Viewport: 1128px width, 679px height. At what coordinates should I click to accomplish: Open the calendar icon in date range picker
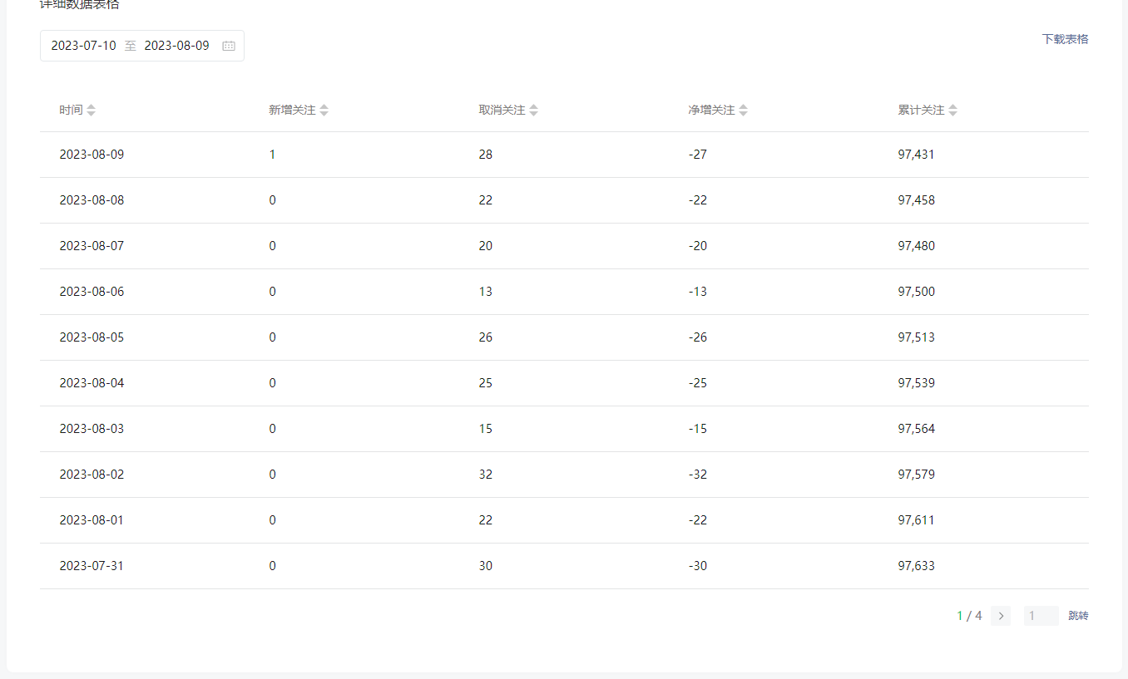[229, 46]
